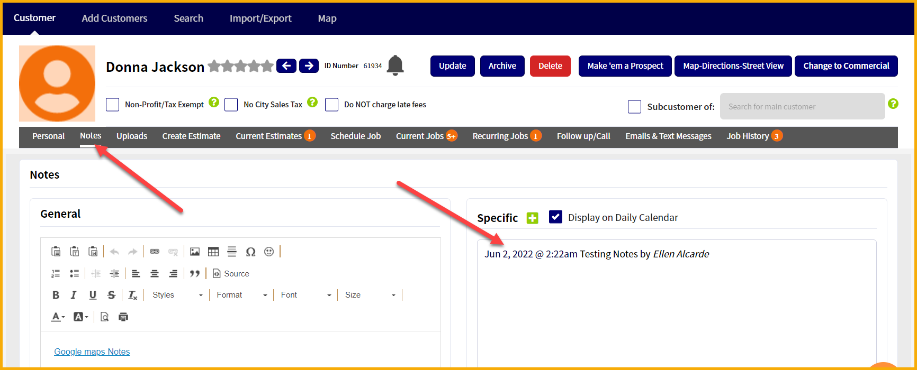Open the Google maps Notes link
The image size is (917, 370).
[92, 351]
